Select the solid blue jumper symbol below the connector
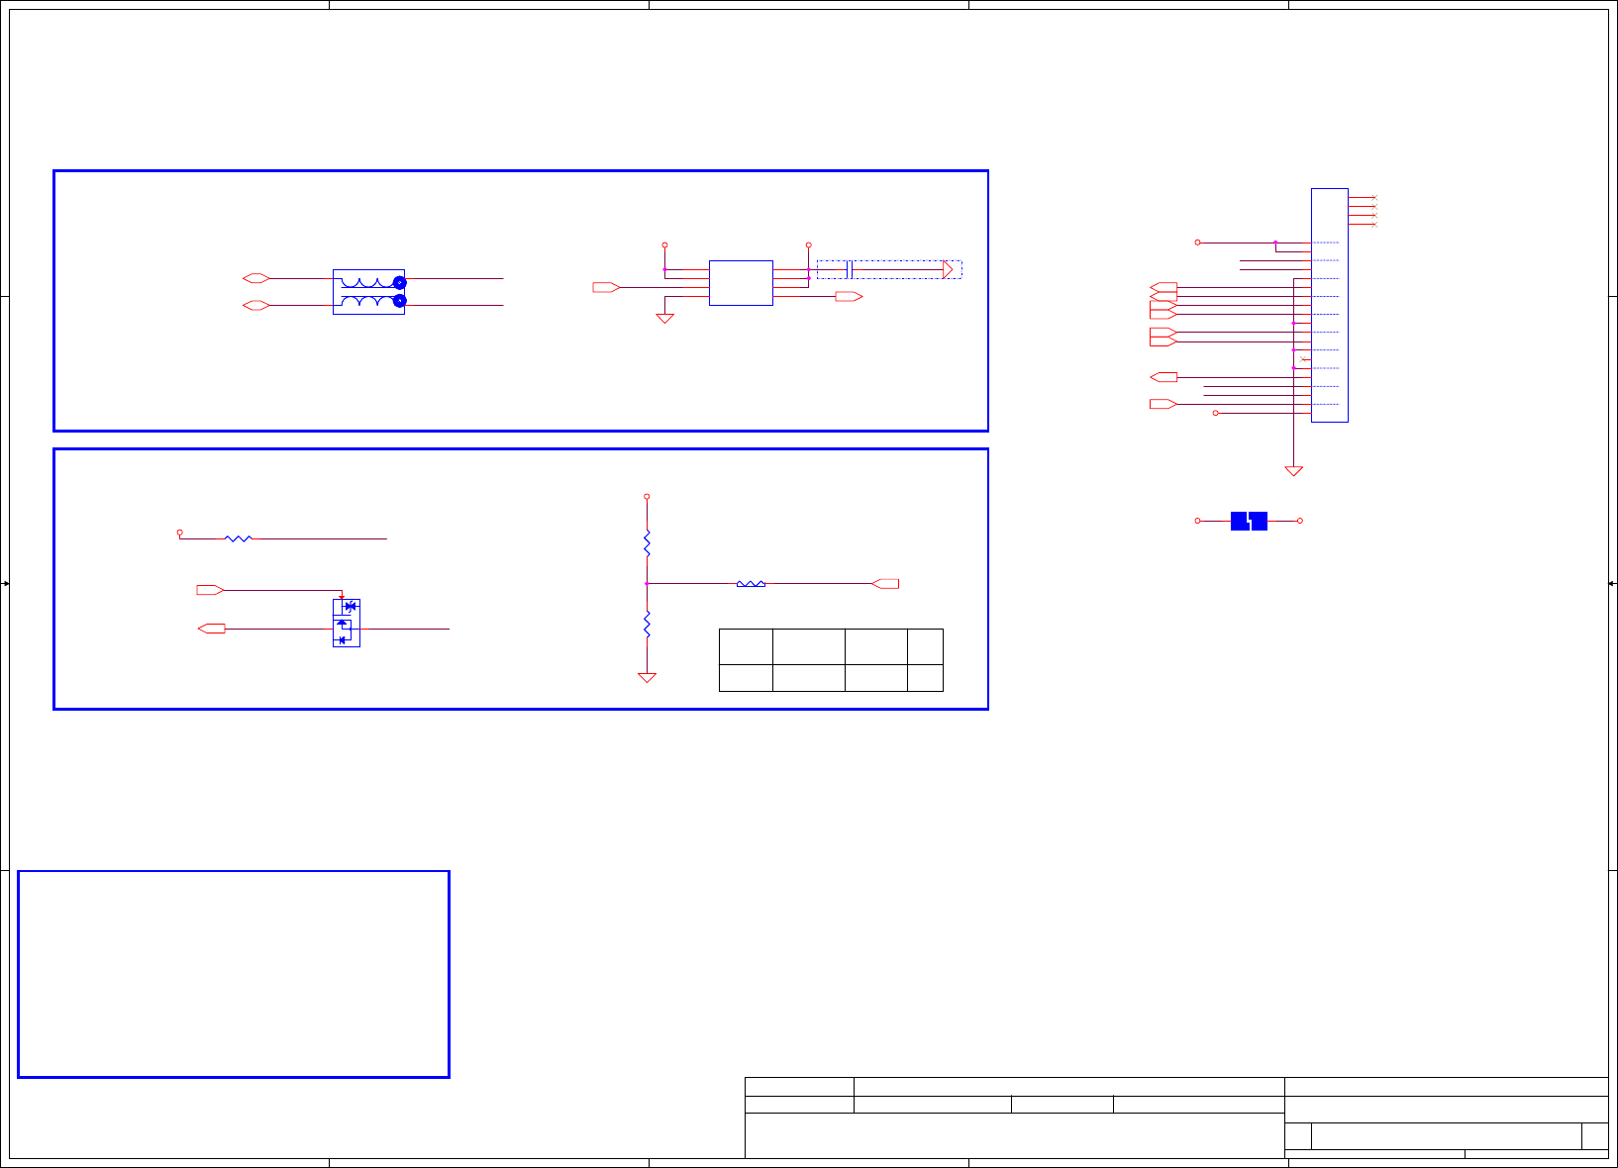This screenshot has height=1168, width=1618. click(x=1249, y=521)
